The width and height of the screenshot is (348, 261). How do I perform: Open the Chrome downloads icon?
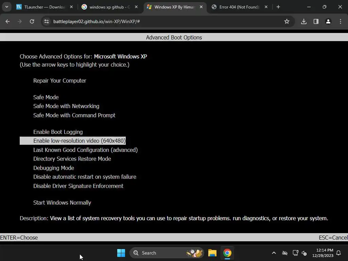304,21
